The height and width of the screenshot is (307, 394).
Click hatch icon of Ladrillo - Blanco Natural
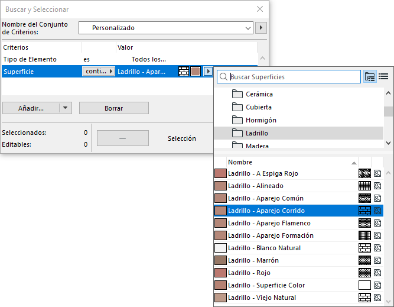click(x=364, y=248)
